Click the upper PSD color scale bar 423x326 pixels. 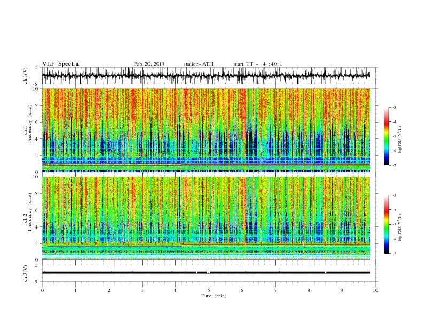point(386,136)
